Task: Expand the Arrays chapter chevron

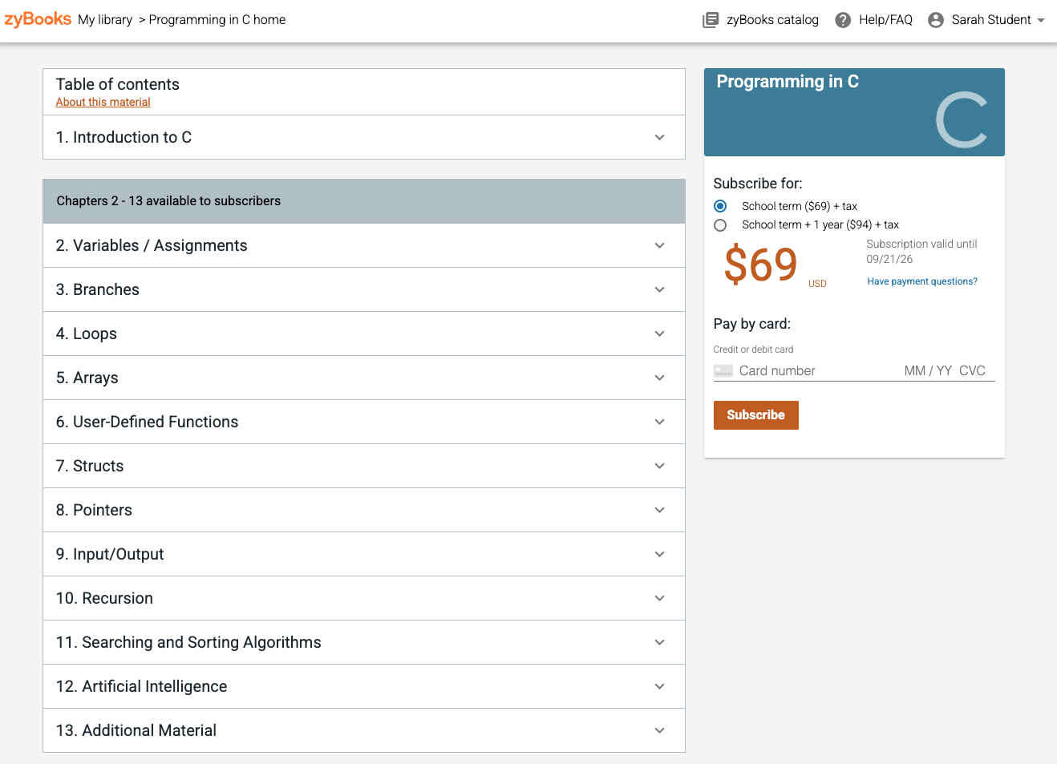Action: [659, 378]
